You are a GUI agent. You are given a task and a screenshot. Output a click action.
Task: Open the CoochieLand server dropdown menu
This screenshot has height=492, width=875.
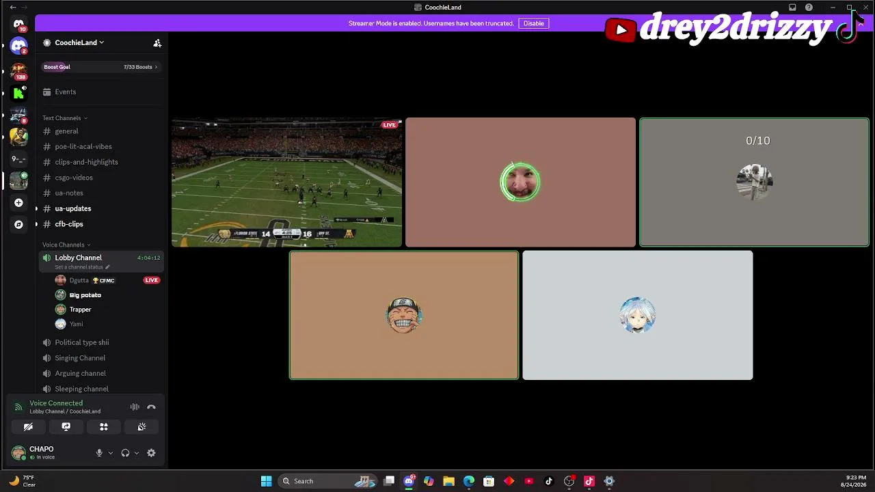click(x=79, y=42)
